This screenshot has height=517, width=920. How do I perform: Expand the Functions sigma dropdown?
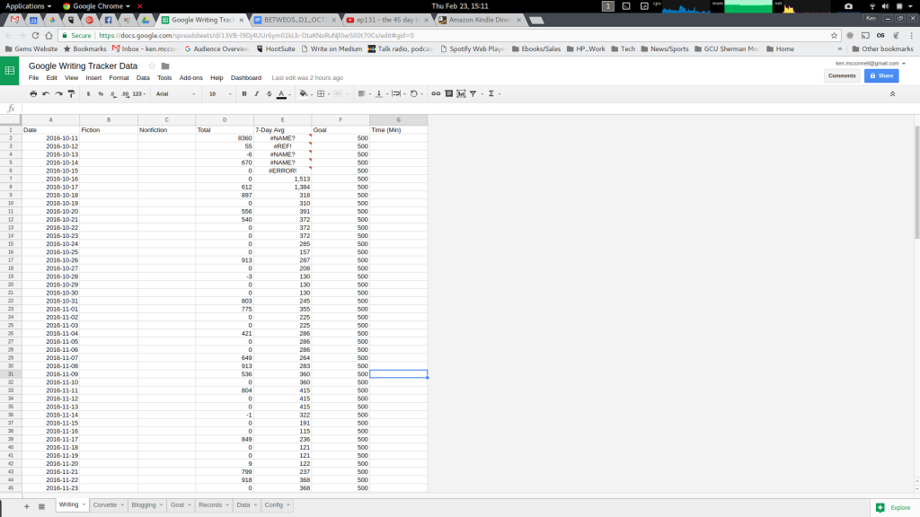[493, 93]
